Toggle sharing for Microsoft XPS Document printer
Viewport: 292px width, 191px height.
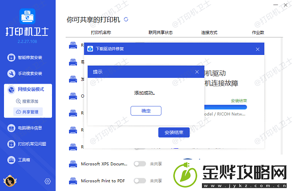point(140,164)
